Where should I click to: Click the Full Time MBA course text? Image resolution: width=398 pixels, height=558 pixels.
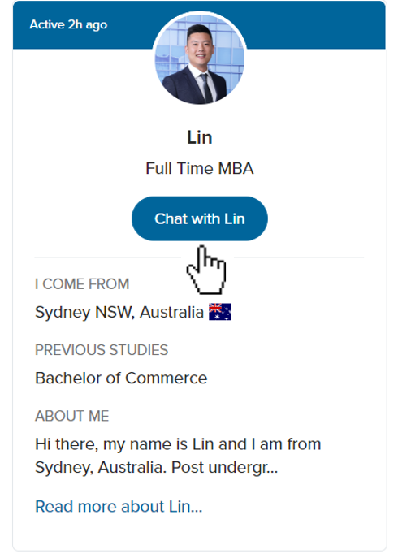[x=199, y=168]
